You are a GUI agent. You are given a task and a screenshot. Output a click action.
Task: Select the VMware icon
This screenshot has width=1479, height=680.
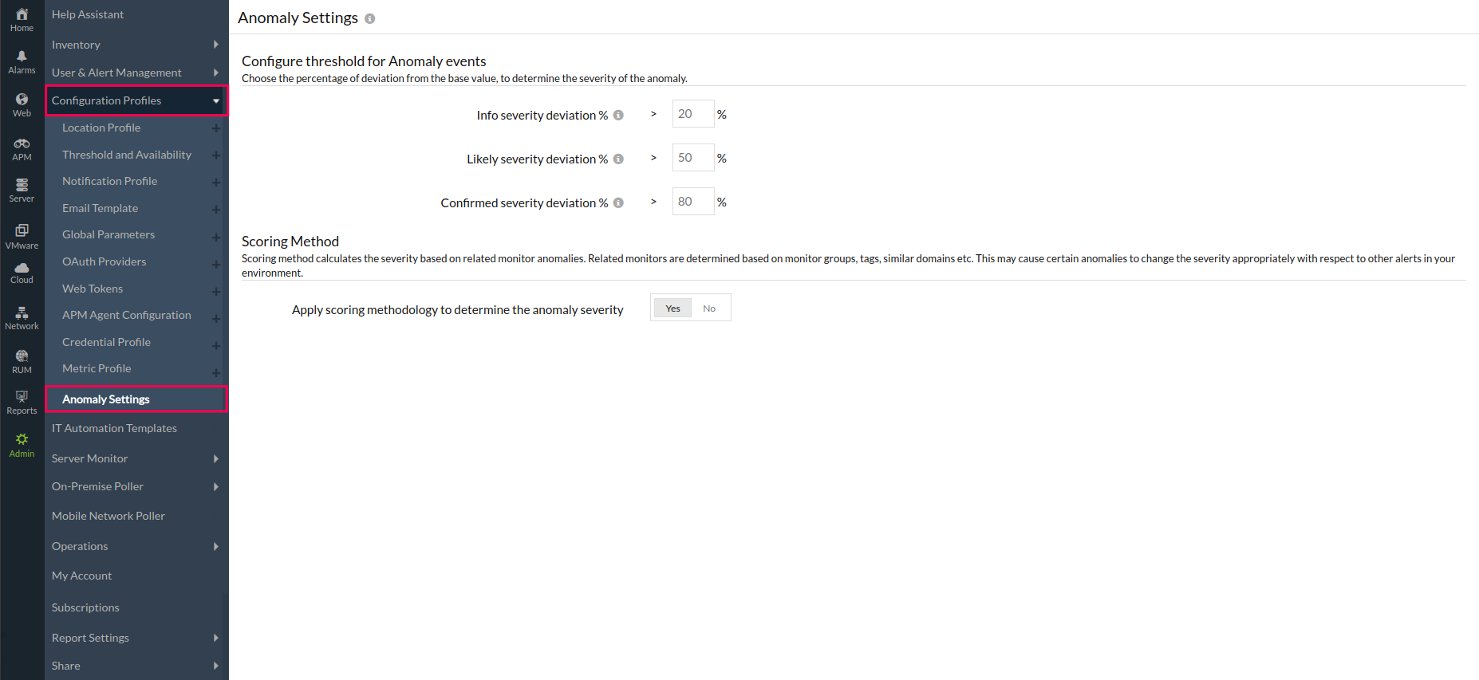[22, 230]
